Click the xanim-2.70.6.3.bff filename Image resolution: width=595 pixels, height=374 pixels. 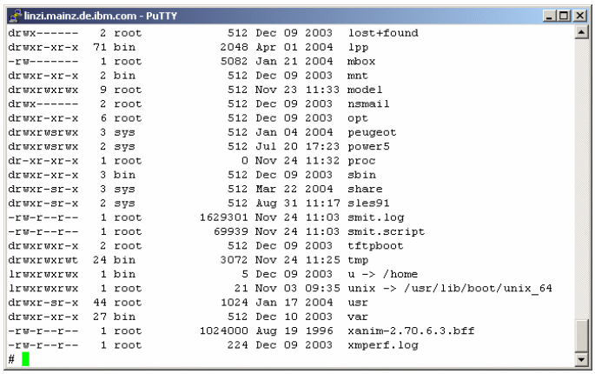[411, 331]
